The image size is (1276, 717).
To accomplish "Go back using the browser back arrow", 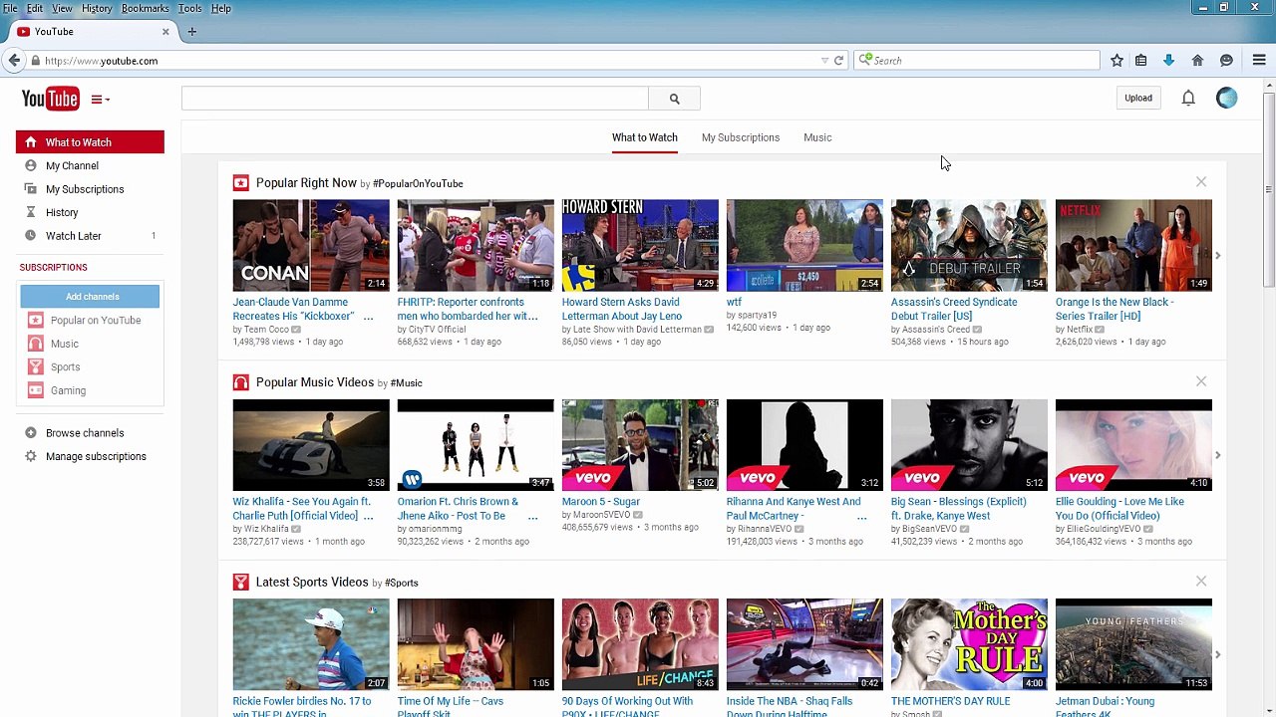I will click(14, 61).
